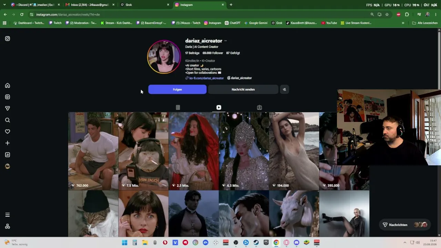Open Discord from the taskbar
This screenshot has width=441, height=248.
tap(297, 242)
